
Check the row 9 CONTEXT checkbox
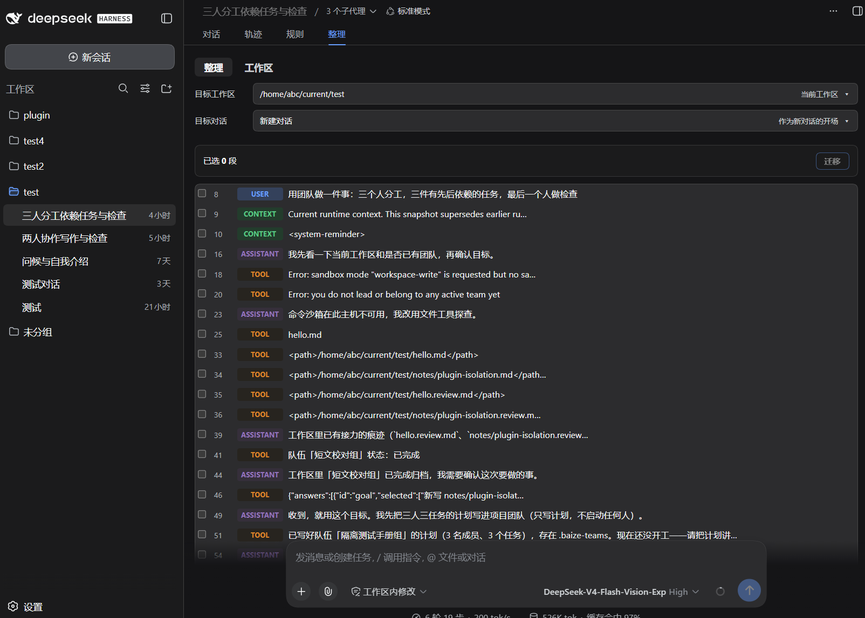tap(202, 213)
